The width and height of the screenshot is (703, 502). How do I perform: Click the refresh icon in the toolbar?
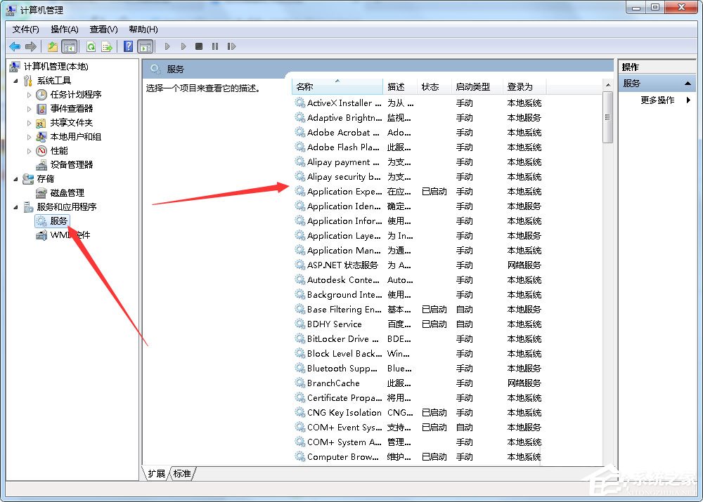(91, 46)
